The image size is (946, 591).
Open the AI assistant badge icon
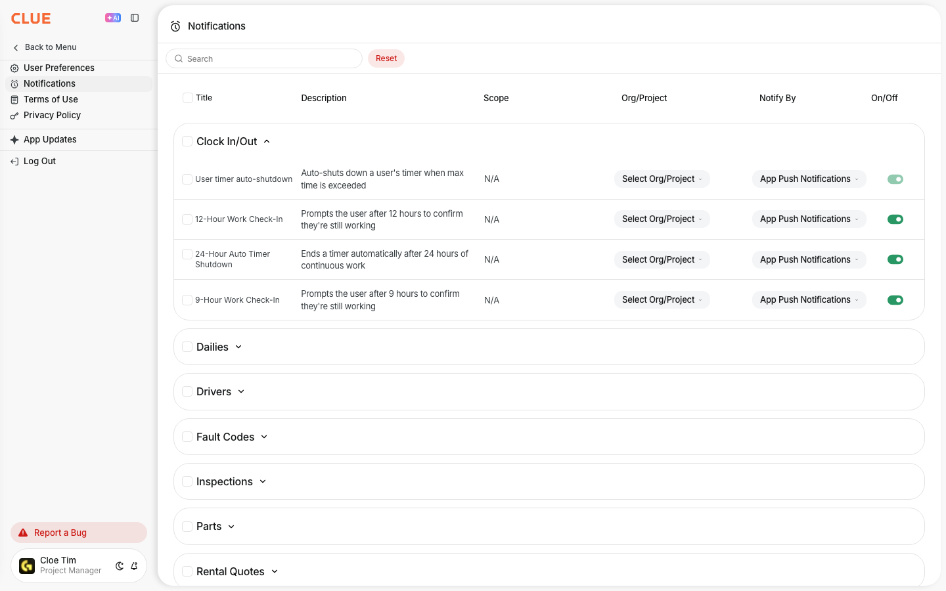coord(113,18)
